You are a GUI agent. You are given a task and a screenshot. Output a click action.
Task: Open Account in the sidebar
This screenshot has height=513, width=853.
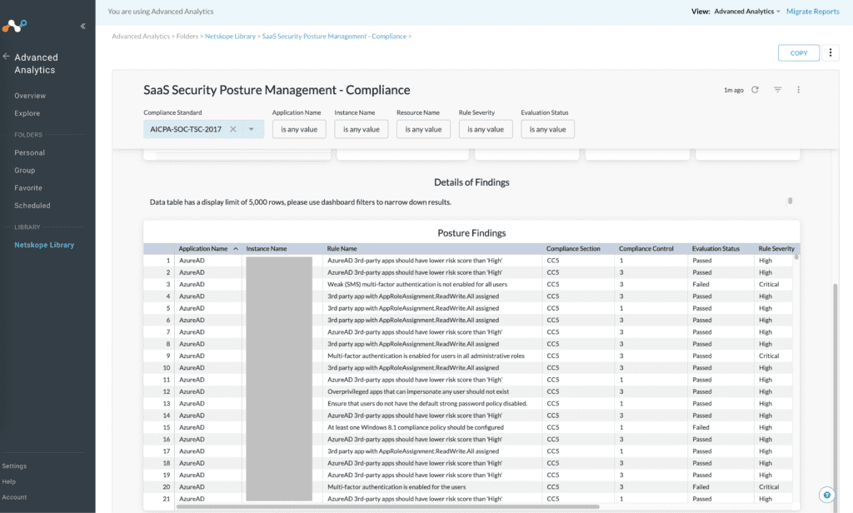tap(14, 497)
